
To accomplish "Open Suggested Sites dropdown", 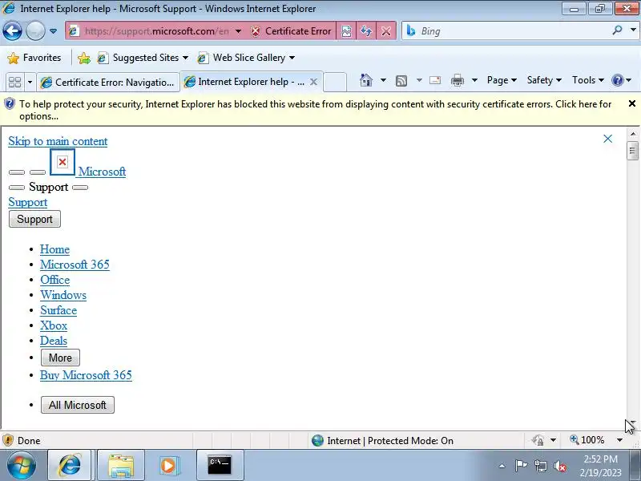I will (143, 58).
